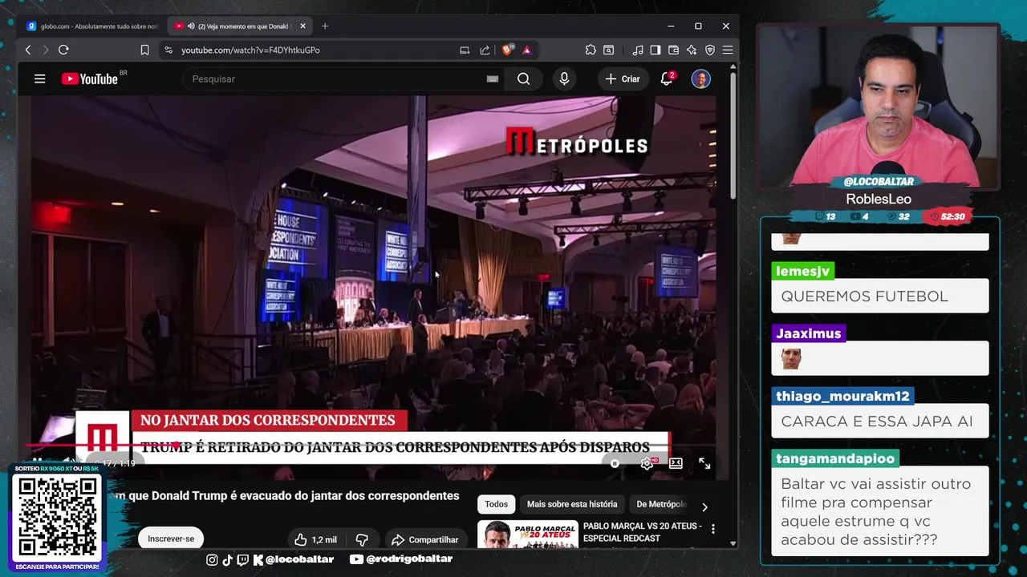
Task: Dislike the video with thumbs down
Action: [x=362, y=539]
